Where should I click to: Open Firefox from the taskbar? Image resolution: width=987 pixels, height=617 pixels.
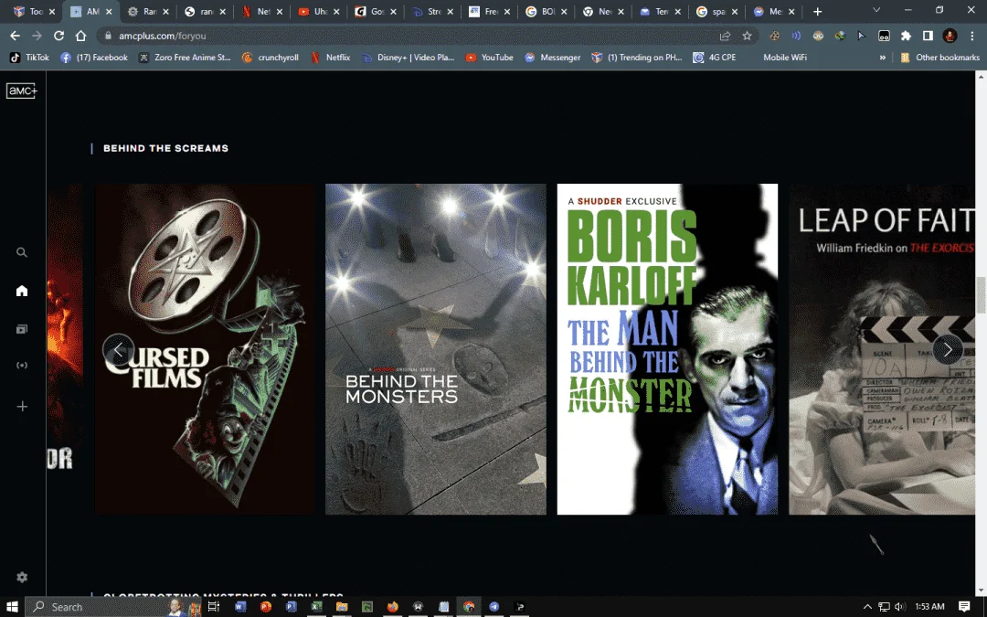click(x=393, y=606)
